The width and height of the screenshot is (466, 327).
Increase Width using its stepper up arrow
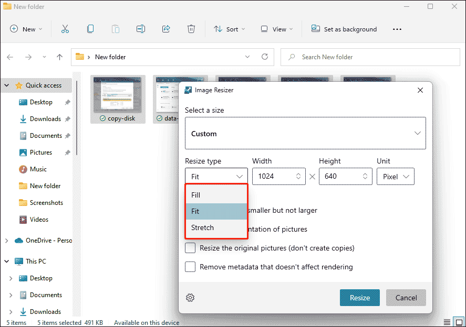(298, 173)
